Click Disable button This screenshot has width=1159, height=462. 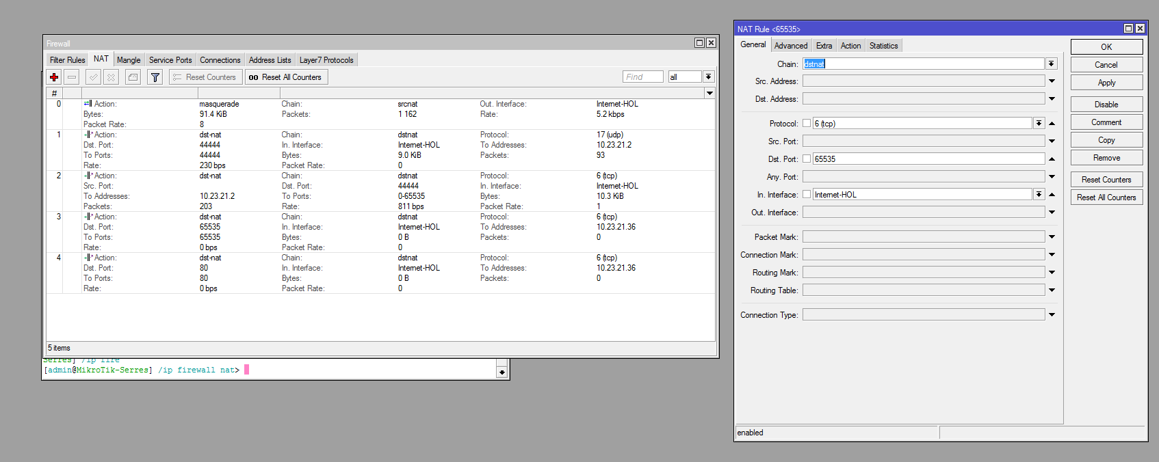tap(1106, 104)
